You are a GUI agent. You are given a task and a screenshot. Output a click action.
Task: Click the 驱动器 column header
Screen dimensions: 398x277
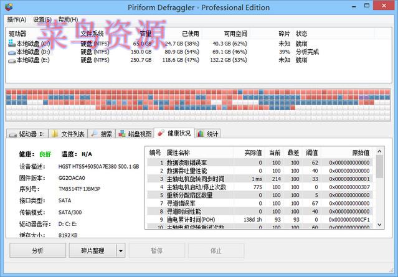tap(17, 34)
